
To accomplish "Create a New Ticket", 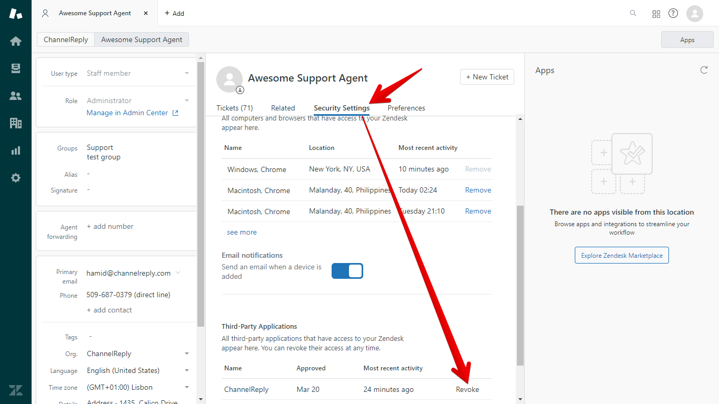I will click(x=487, y=77).
